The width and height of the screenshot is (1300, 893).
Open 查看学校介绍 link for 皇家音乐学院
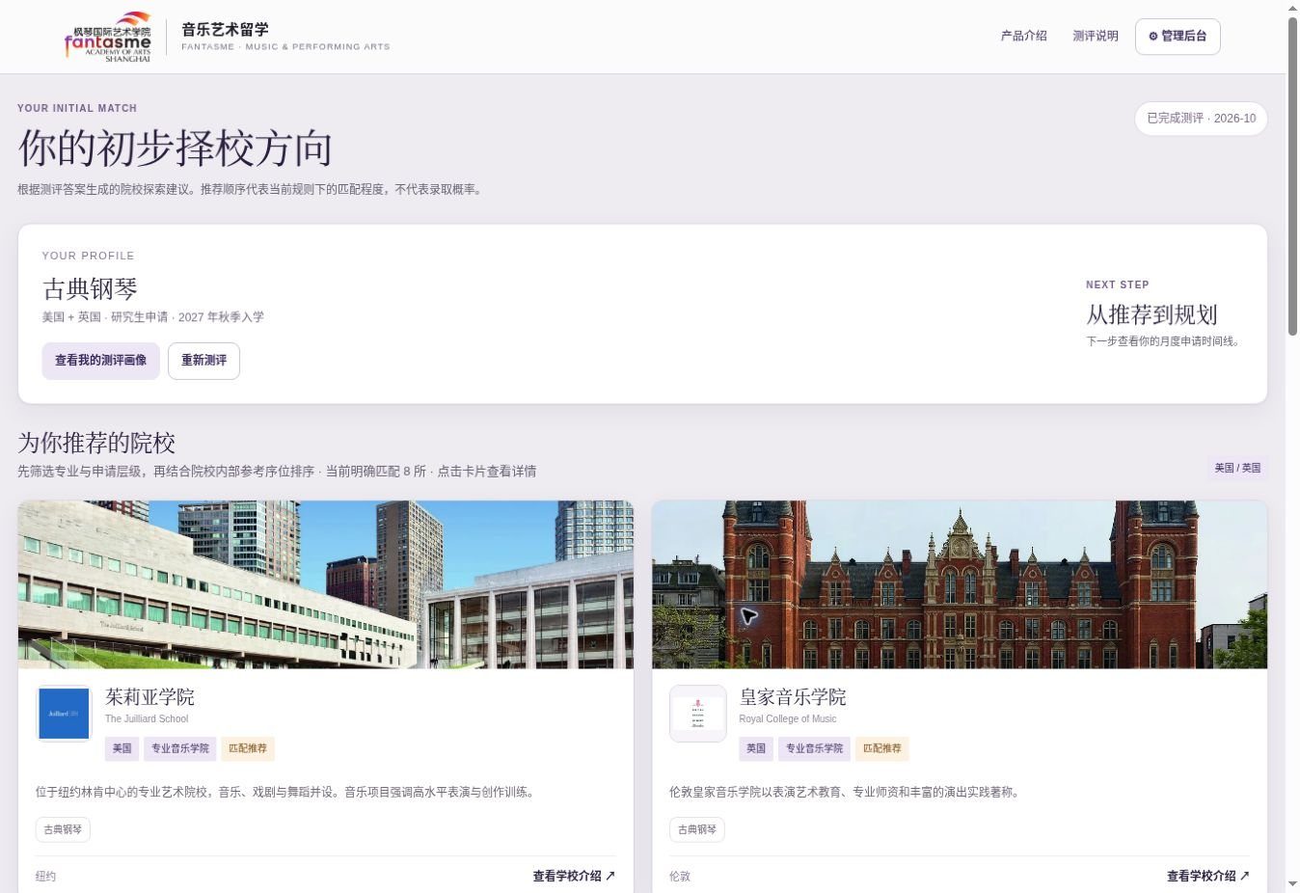point(1208,877)
